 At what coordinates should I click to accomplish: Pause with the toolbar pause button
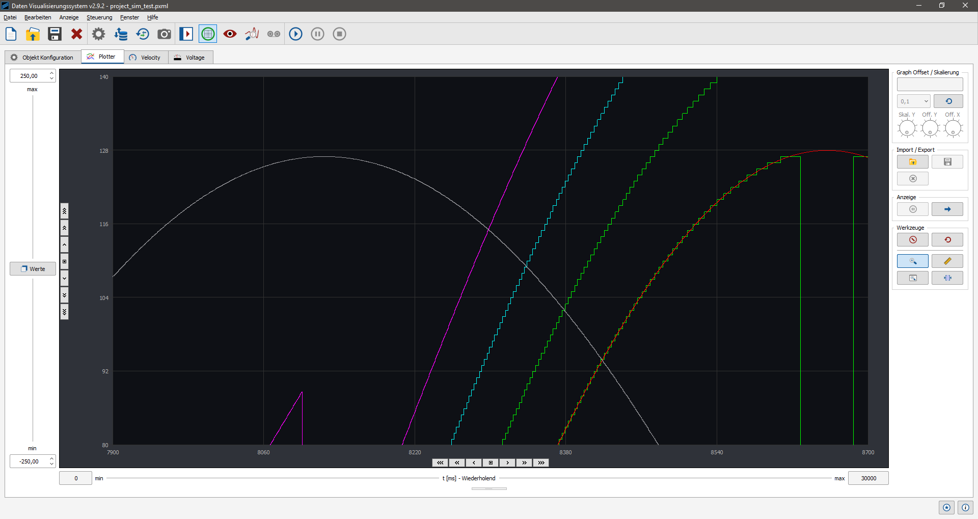317,34
